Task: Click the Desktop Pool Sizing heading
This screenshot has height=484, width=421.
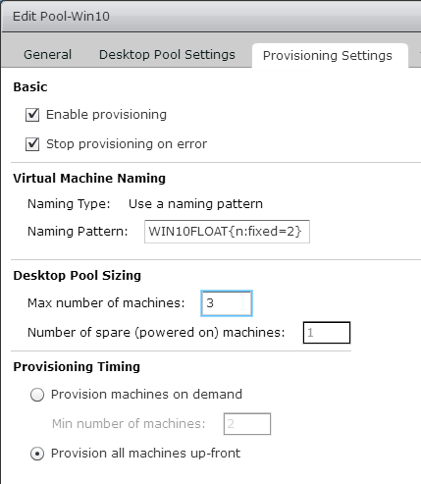Action: [x=78, y=276]
